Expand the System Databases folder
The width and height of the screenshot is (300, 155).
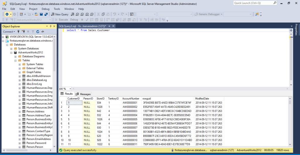click(x=11, y=49)
